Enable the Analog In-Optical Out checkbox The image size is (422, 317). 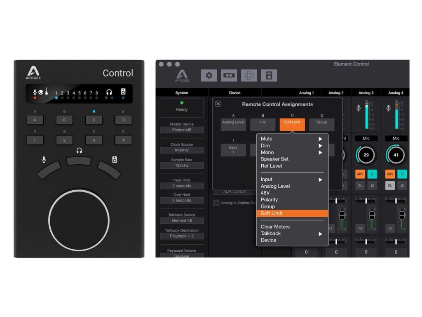216,203
